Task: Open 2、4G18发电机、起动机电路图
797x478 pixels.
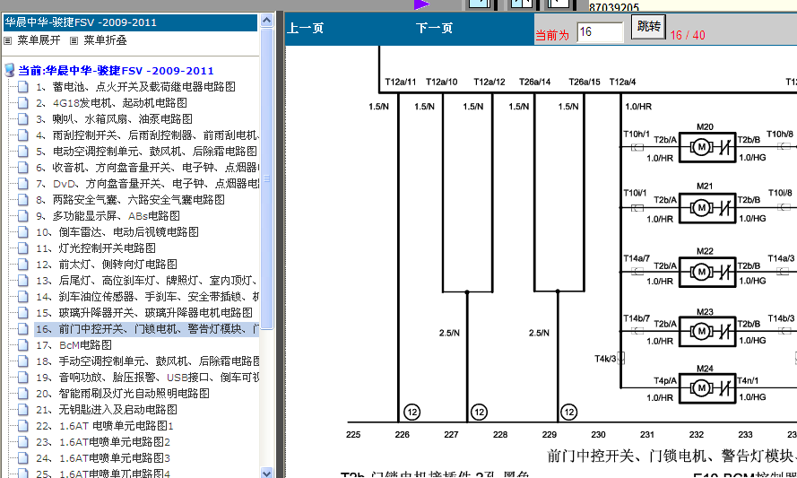Action: [x=111, y=103]
